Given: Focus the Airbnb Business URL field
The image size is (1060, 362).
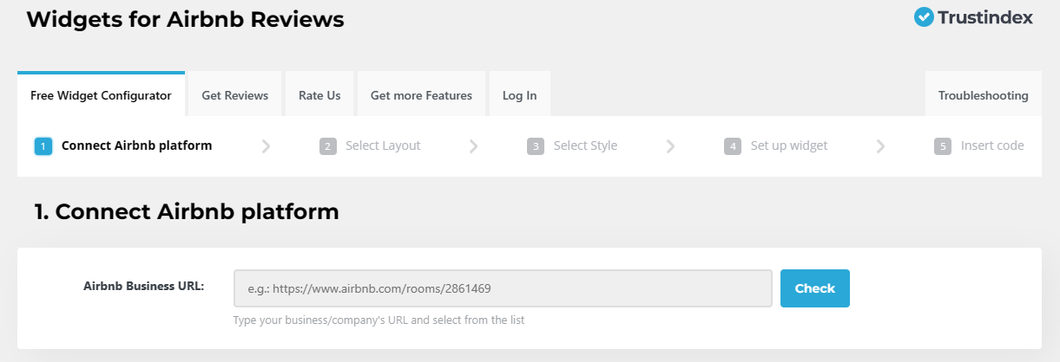Looking at the screenshot, I should point(503,288).
